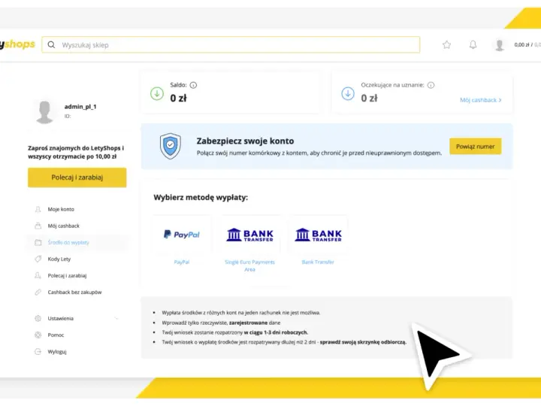The image size is (541, 406).
Task: Click the green Saldo arrow icon
Action: [157, 93]
